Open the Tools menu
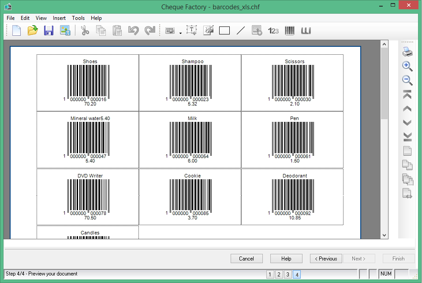Viewport: 422px width, 283px height. coord(78,18)
